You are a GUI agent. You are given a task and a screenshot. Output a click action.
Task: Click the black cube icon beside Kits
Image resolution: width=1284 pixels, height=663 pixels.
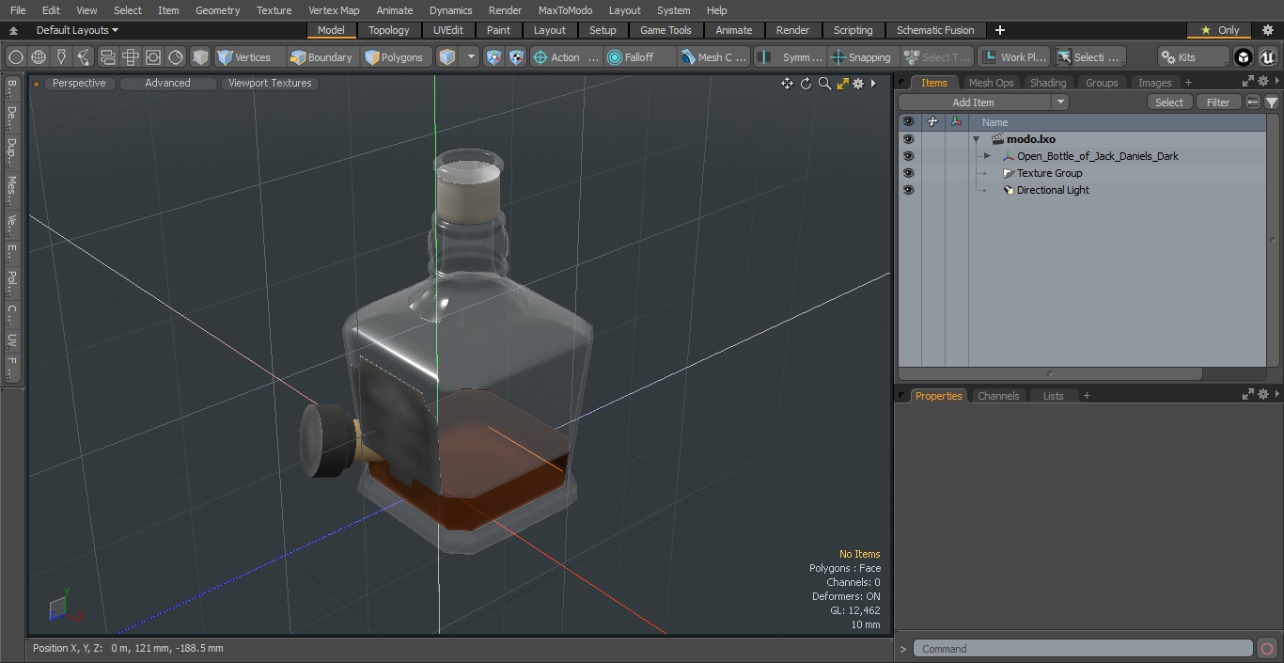pyautogui.click(x=1244, y=57)
